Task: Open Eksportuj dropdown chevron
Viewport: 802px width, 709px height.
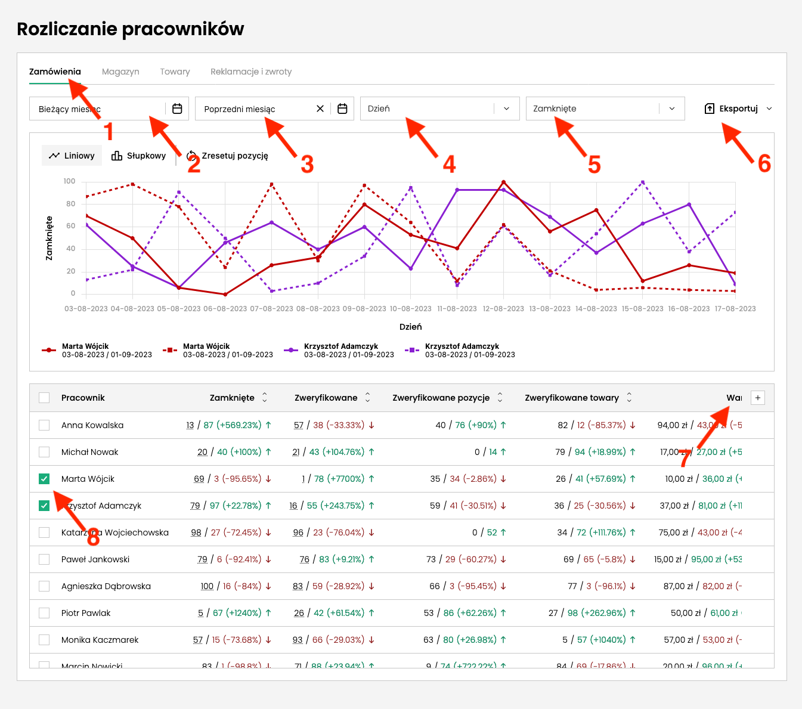Action: tap(769, 109)
